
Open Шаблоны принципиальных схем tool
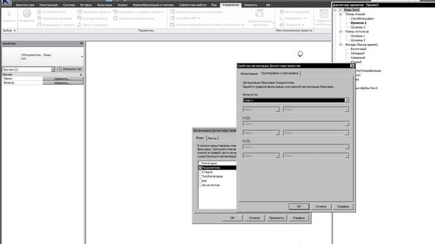(207, 25)
